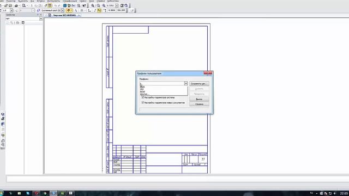Viewport: 349px width, 196px height.
Task: Toggle the highlighted orthogonal drawing icon
Action: [99, 10]
